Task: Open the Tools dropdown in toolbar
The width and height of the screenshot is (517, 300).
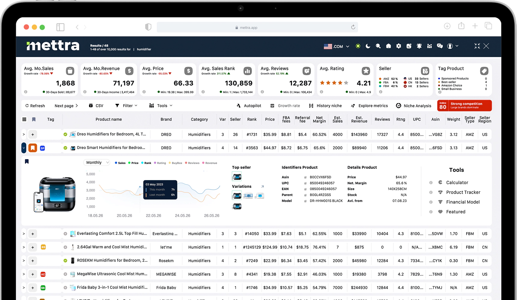Action: 161,106
